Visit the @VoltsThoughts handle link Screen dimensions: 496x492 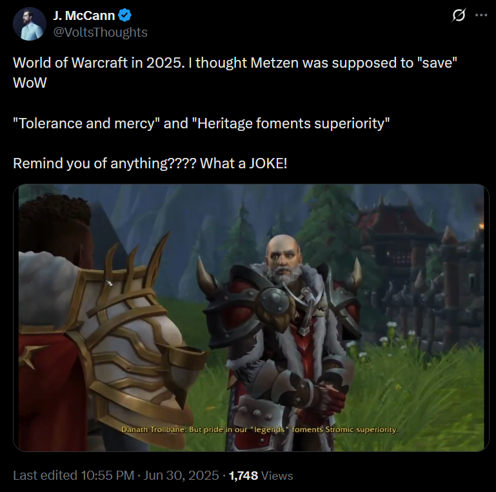coord(100,32)
